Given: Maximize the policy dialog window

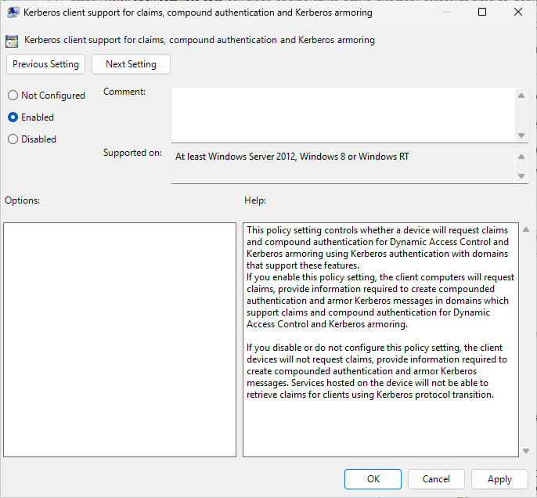Looking at the screenshot, I should [x=482, y=12].
